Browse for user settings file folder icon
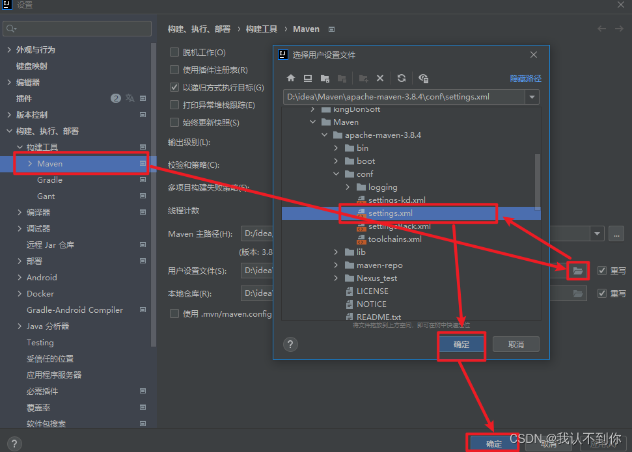This screenshot has height=452, width=632. click(578, 271)
